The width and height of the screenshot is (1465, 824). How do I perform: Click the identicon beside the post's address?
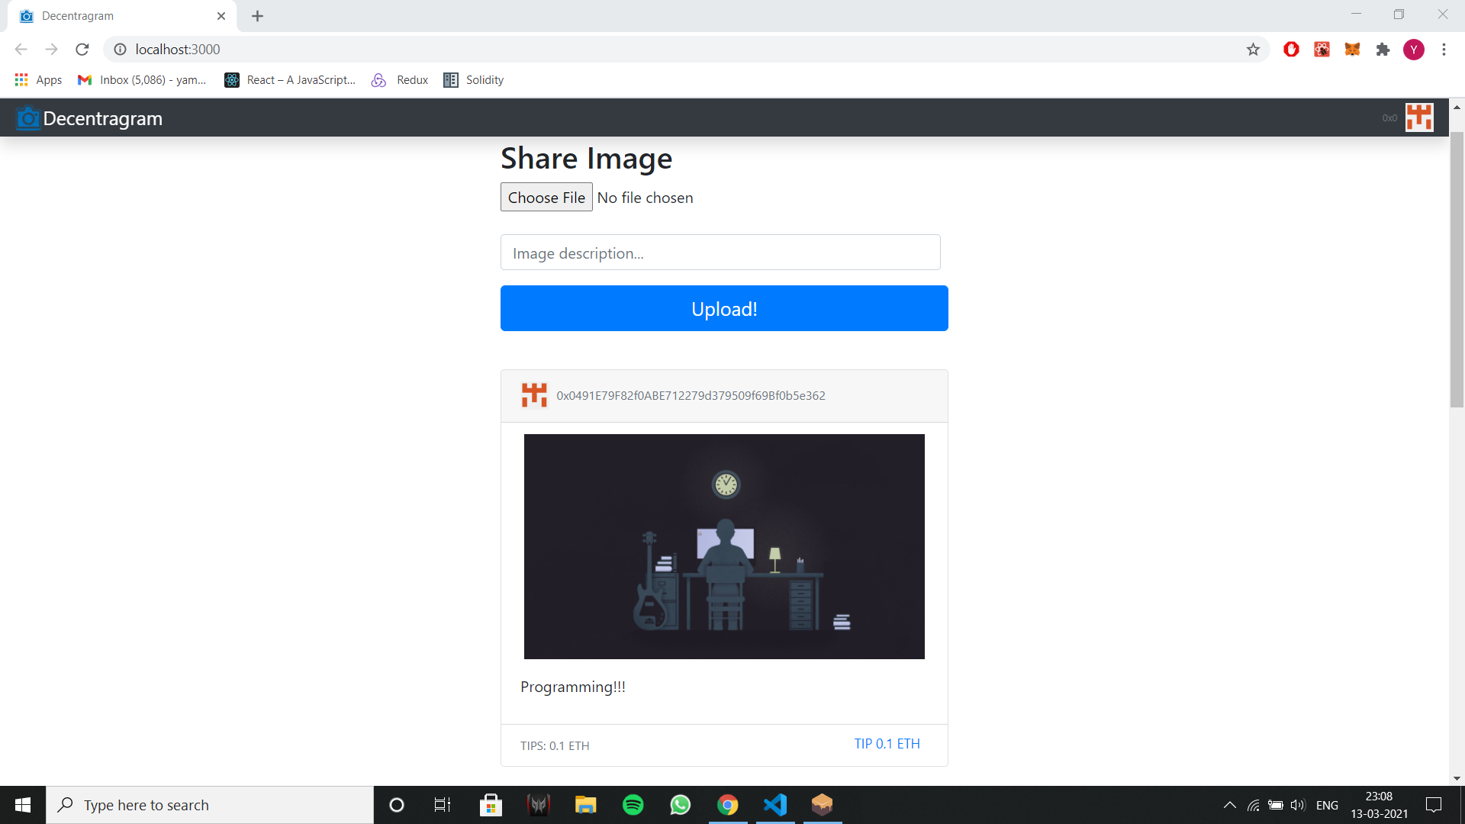coord(534,395)
